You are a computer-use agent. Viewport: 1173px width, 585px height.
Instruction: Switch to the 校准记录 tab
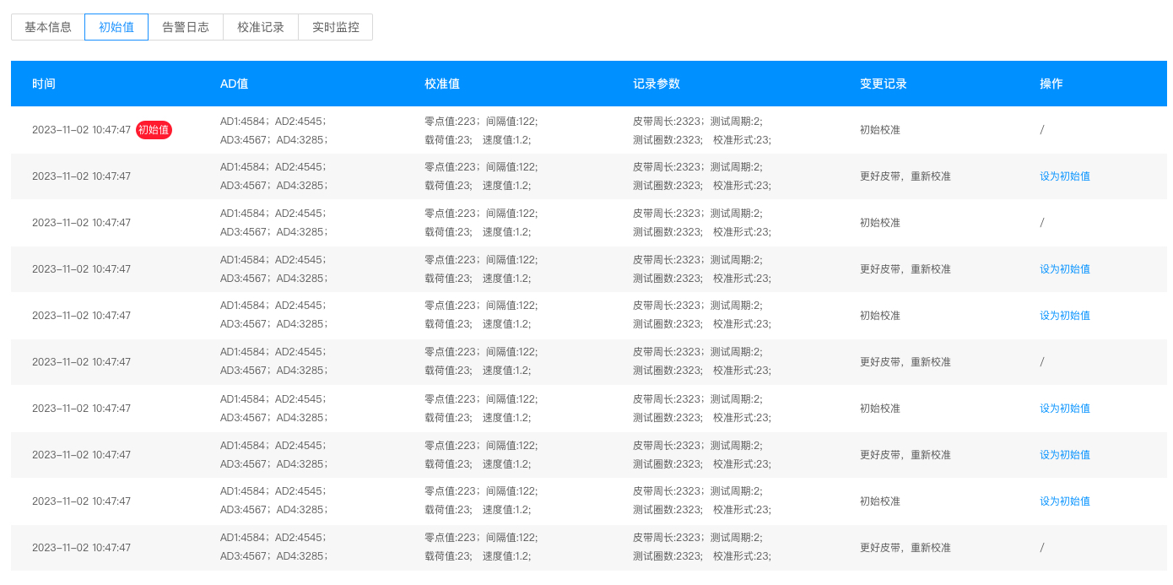tap(260, 26)
